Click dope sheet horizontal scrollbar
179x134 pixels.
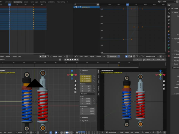coord(22,54)
